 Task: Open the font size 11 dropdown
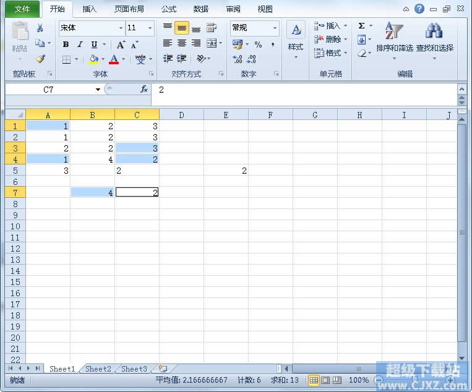coord(150,28)
